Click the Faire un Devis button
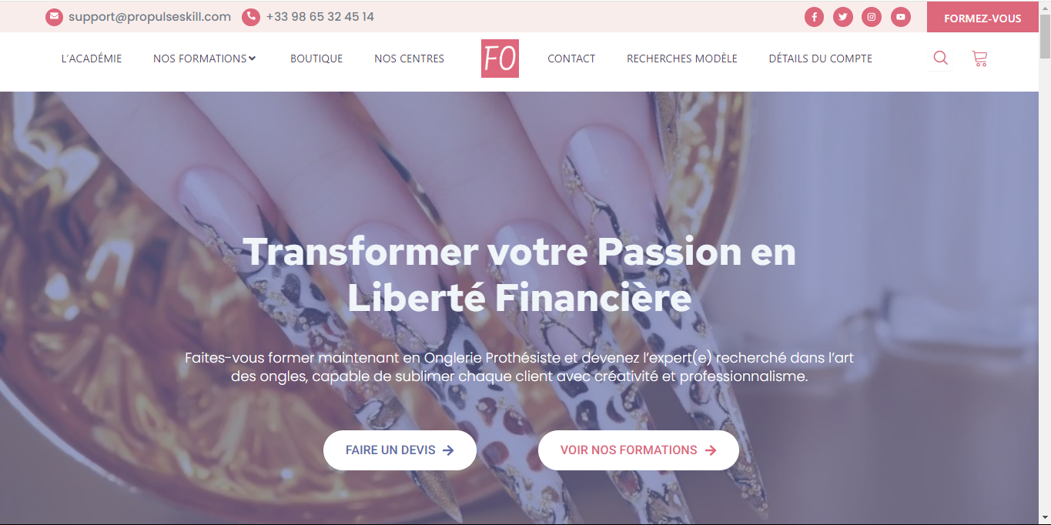The width and height of the screenshot is (1051, 525). point(400,450)
